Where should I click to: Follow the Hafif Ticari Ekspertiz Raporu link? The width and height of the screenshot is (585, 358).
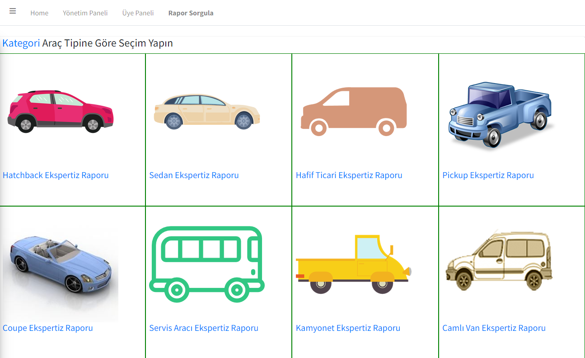click(349, 175)
